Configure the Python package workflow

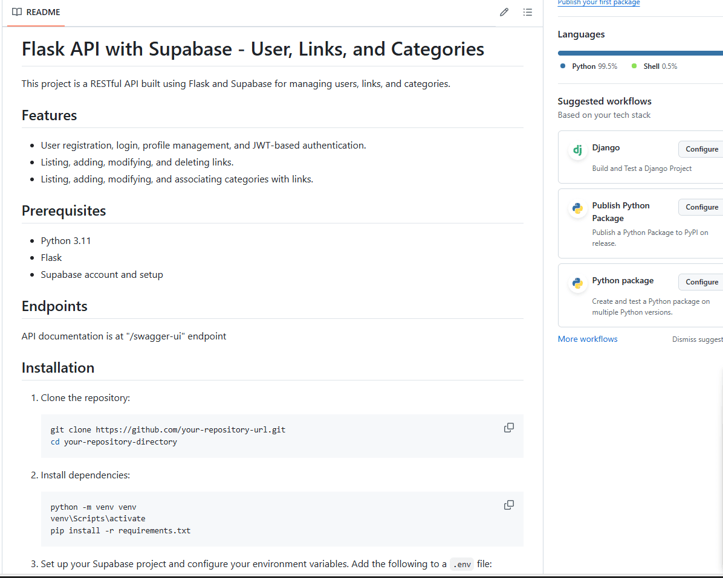click(701, 282)
